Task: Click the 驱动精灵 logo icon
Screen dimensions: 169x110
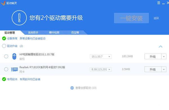Action: pyautogui.click(x=3, y=3)
